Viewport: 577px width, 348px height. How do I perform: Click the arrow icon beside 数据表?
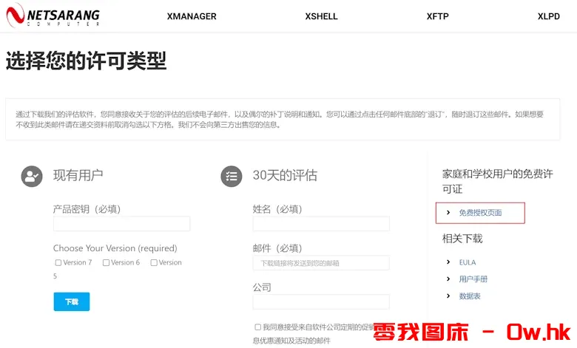448,296
